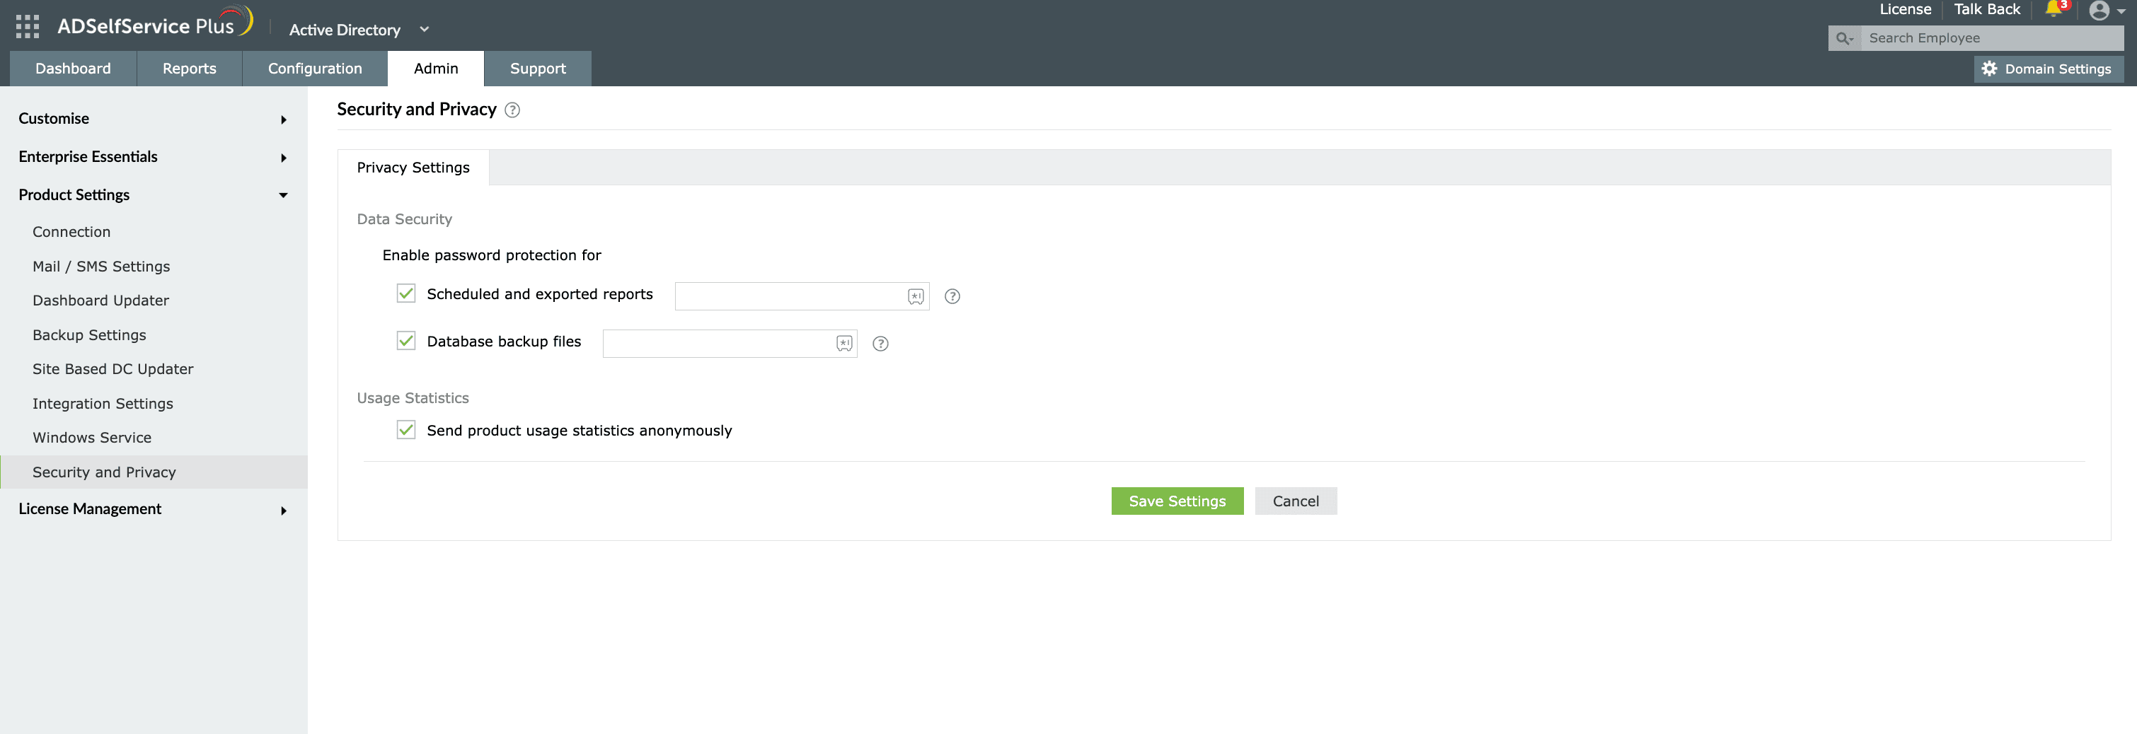Screen dimensions: 2137x734
Task: Click the Domain Settings gear icon
Action: tap(1989, 69)
